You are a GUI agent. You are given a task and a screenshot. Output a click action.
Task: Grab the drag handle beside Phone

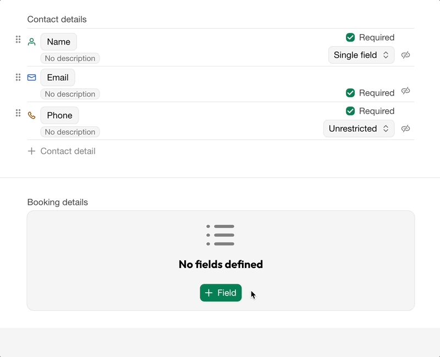18,113
